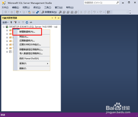The height and width of the screenshot is (117, 138).
Task: Open the empty combo box in the toolbar
Action: (x=120, y=12)
